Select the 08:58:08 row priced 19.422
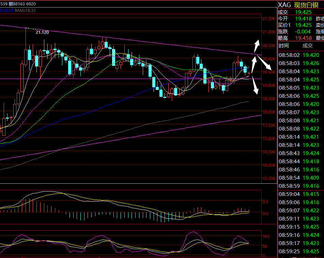 [299, 129]
